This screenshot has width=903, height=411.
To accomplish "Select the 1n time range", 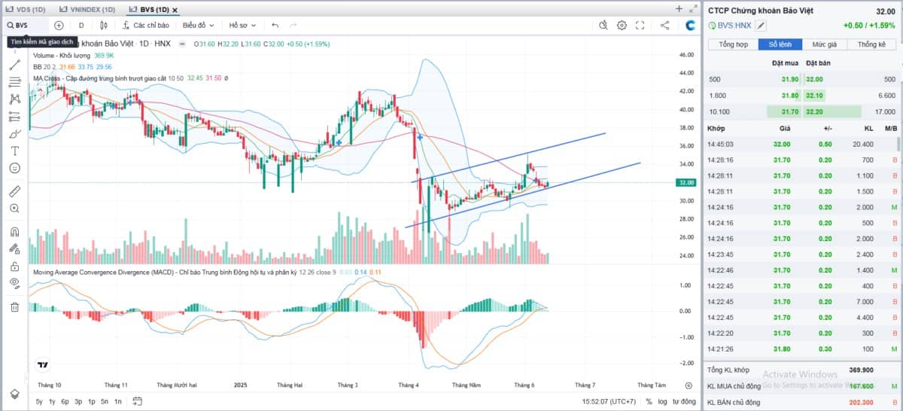I will pos(117,401).
